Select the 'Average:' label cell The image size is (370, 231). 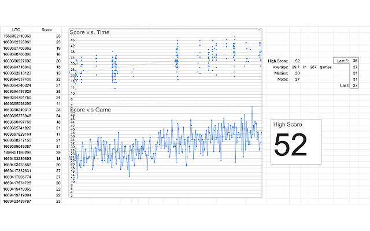(278, 67)
